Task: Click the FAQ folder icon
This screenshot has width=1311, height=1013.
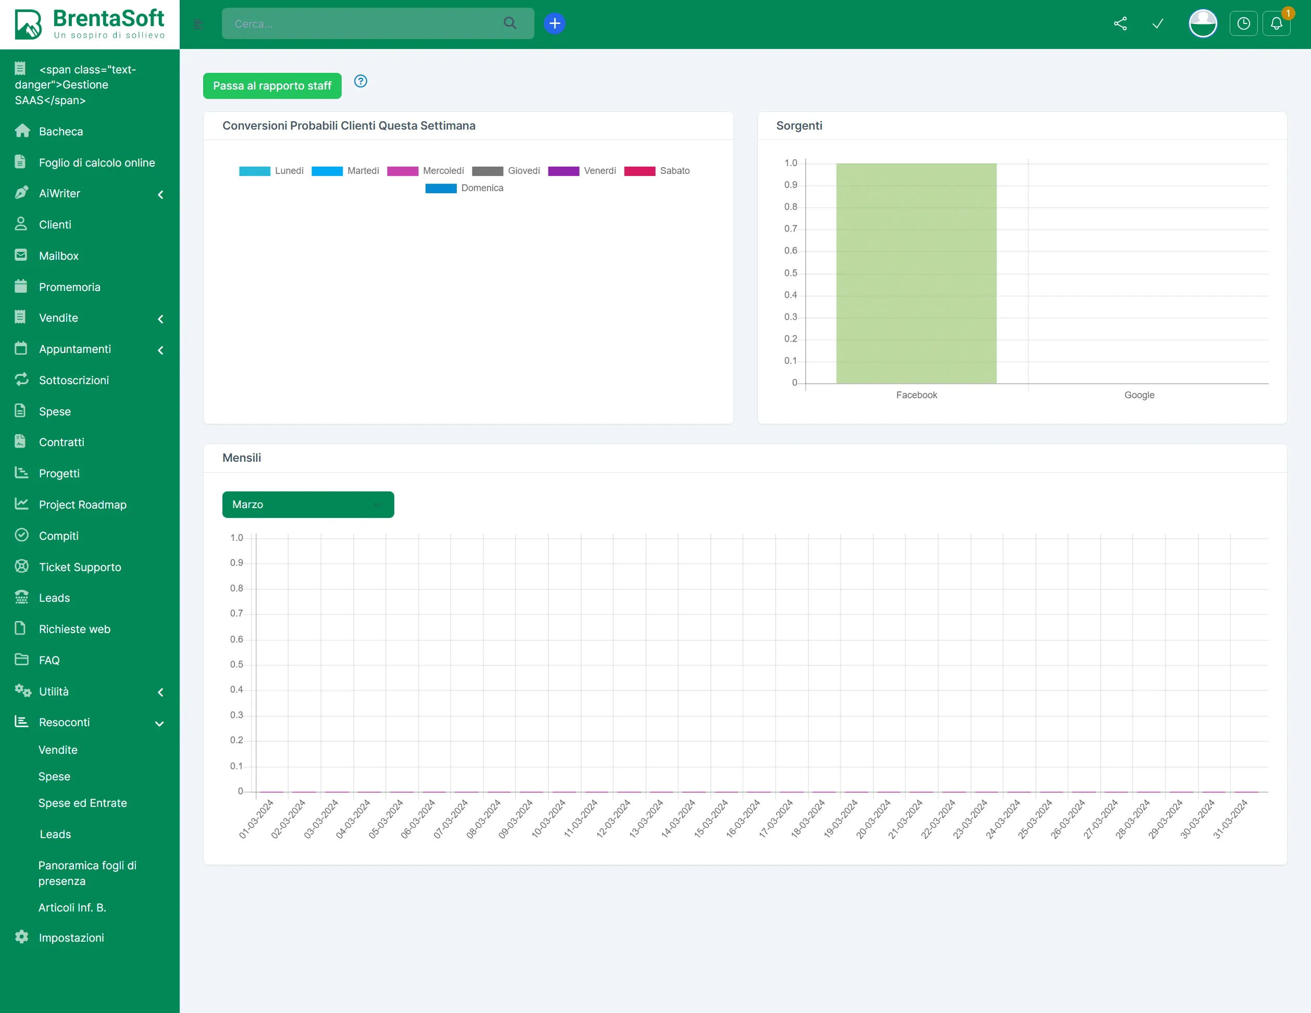Action: [x=21, y=659]
